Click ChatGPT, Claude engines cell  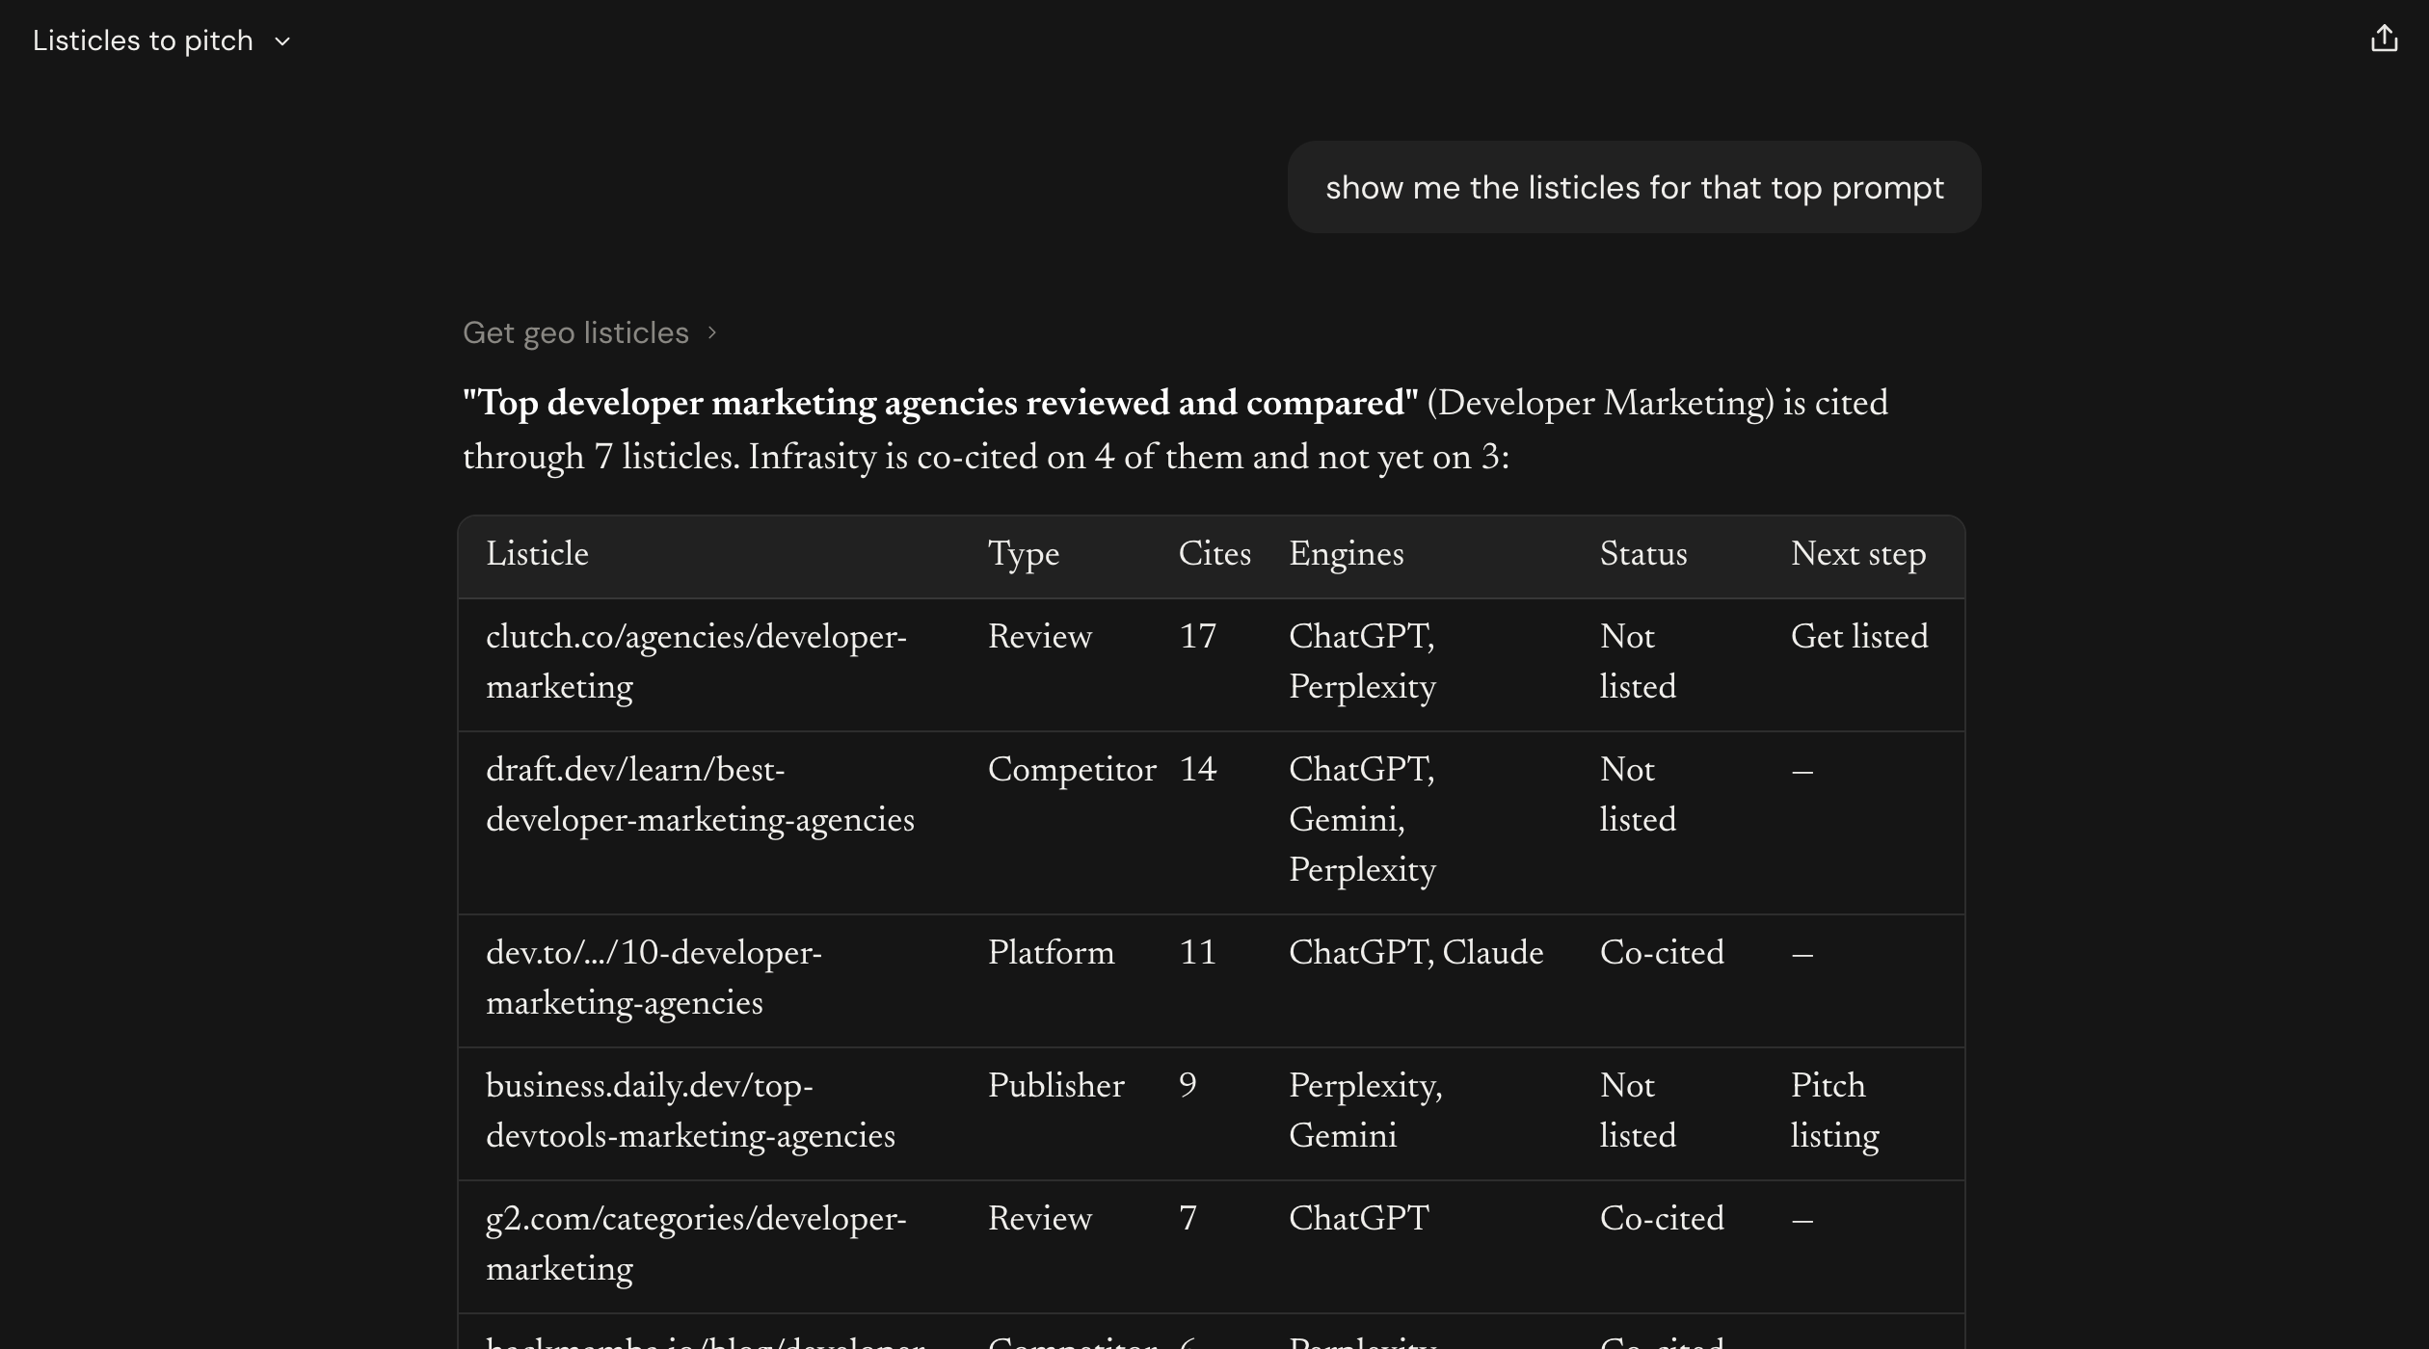1416,952
